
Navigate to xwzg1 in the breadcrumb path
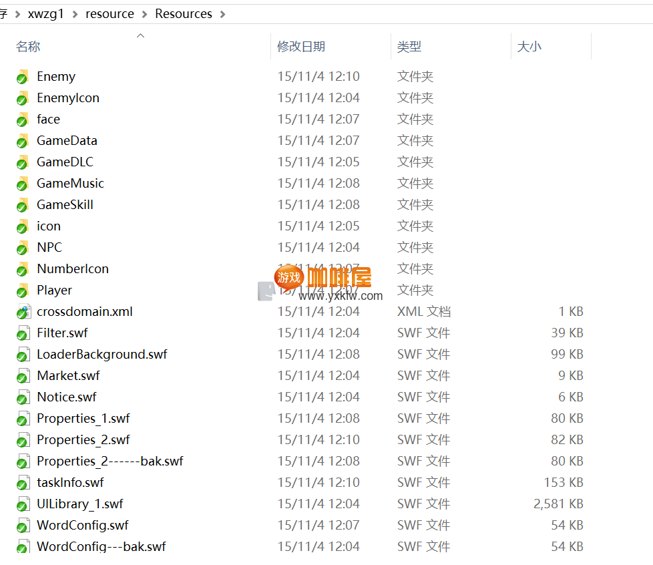point(46,14)
